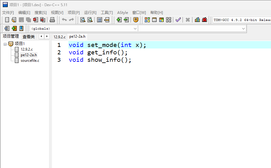This screenshot has height=168, width=271.
Task: Open the 运行[R] menu
Action: pos(90,13)
